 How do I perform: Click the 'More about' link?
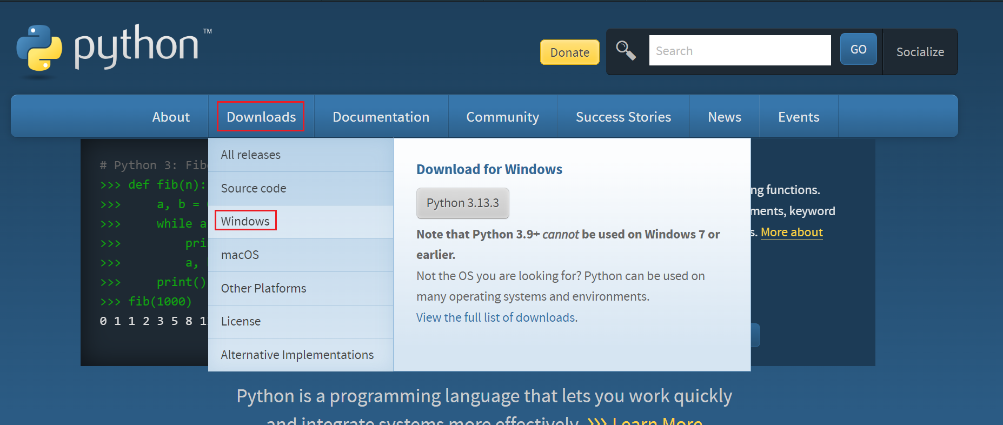[792, 232]
